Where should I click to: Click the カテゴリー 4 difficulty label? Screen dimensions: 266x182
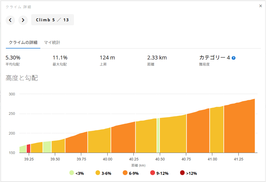(215, 58)
